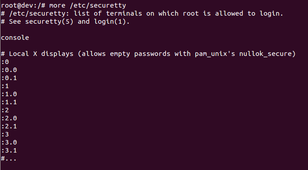Click the word "console" in the output
This screenshot has height=170, width=308.
pos(15,38)
